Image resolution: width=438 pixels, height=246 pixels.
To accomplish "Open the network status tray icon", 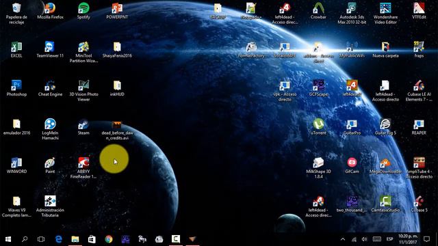I will [354, 239].
